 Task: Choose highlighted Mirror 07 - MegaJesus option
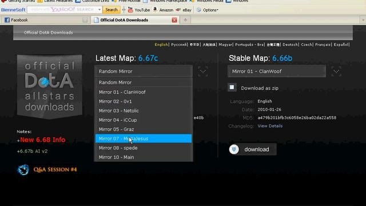pos(144,138)
